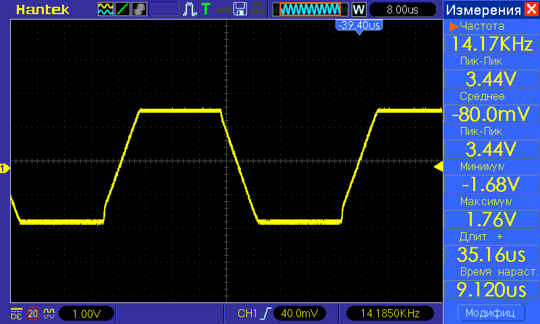Click the dual sine wave display icon
Image resolution: width=540 pixels, height=324 pixels.
click(105, 9)
